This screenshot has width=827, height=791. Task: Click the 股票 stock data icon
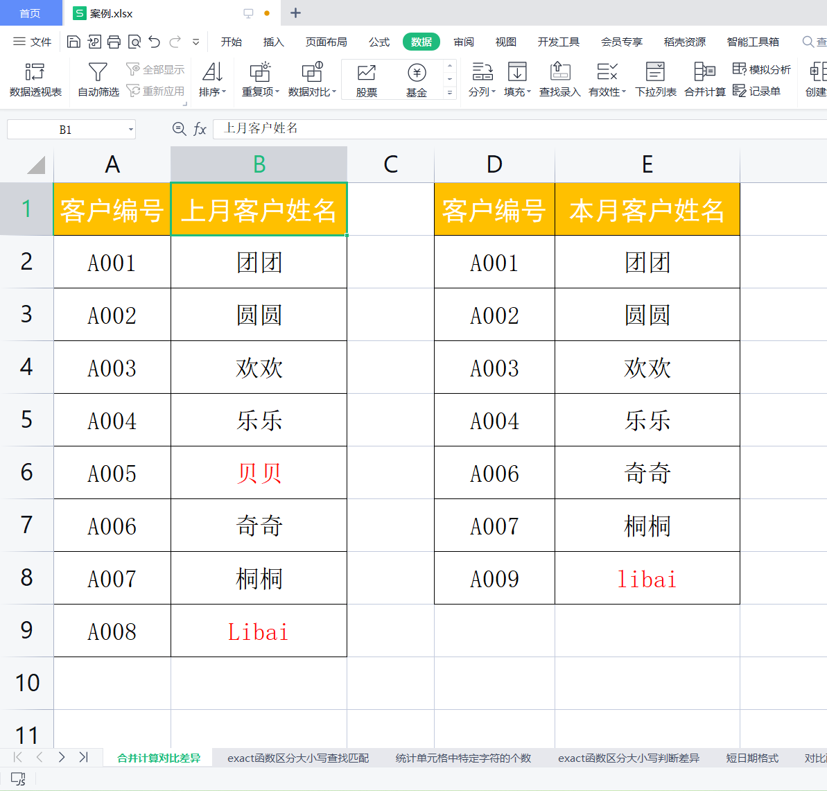click(367, 80)
